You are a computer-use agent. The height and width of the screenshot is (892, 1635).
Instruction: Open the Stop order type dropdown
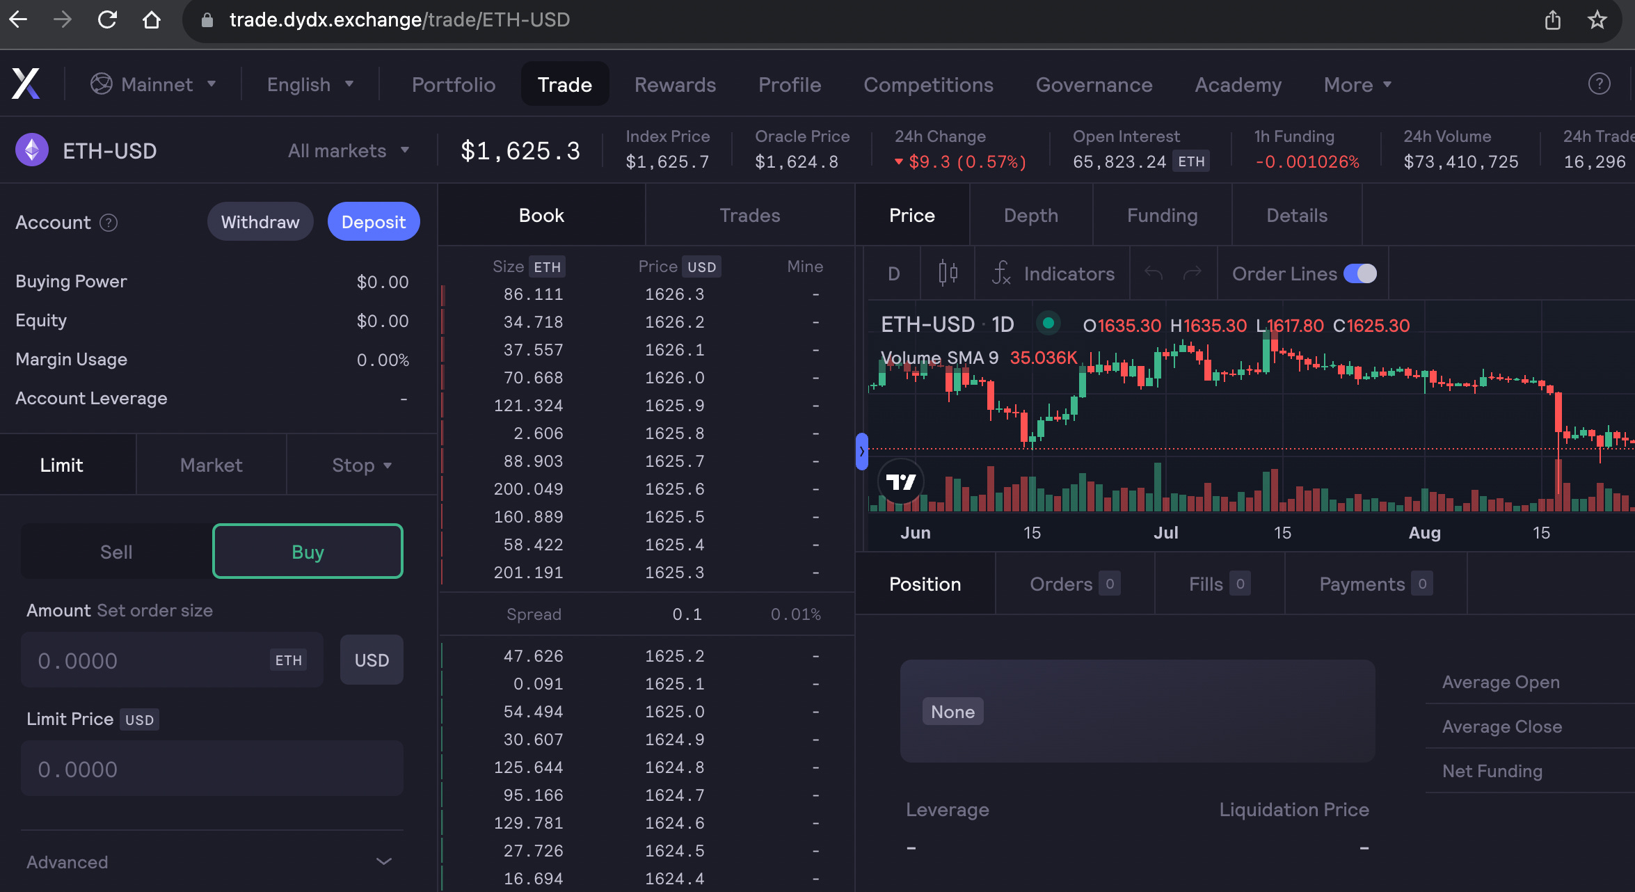[x=361, y=464]
